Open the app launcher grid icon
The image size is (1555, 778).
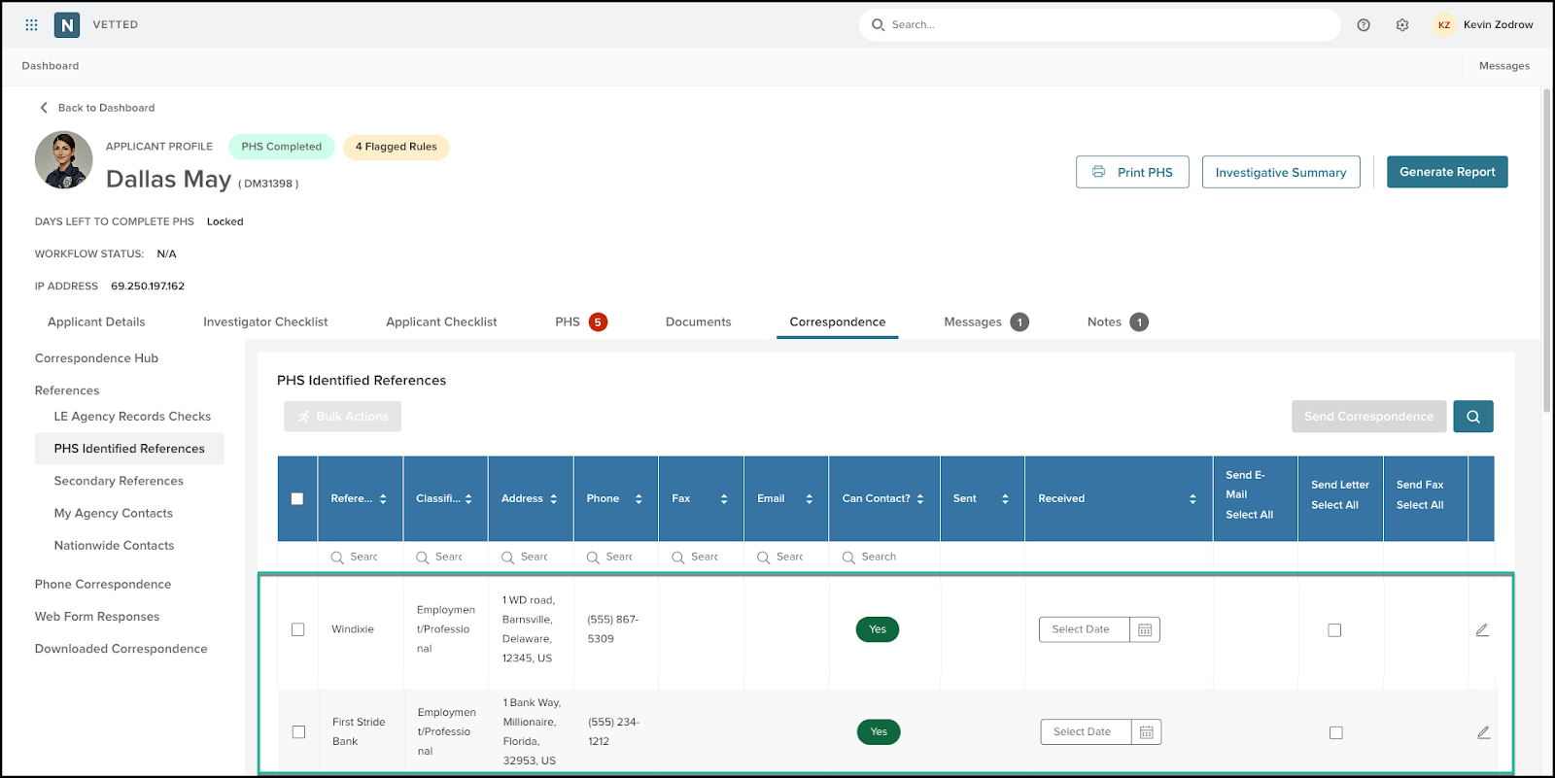point(31,25)
